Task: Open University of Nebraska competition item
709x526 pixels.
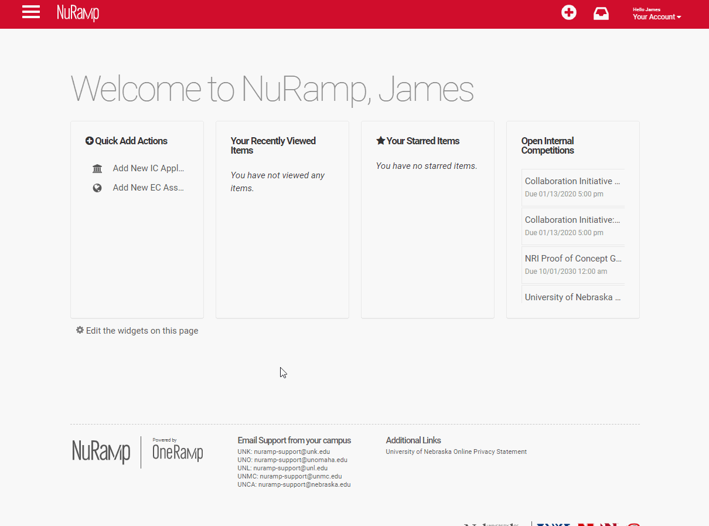Action: pyautogui.click(x=573, y=294)
